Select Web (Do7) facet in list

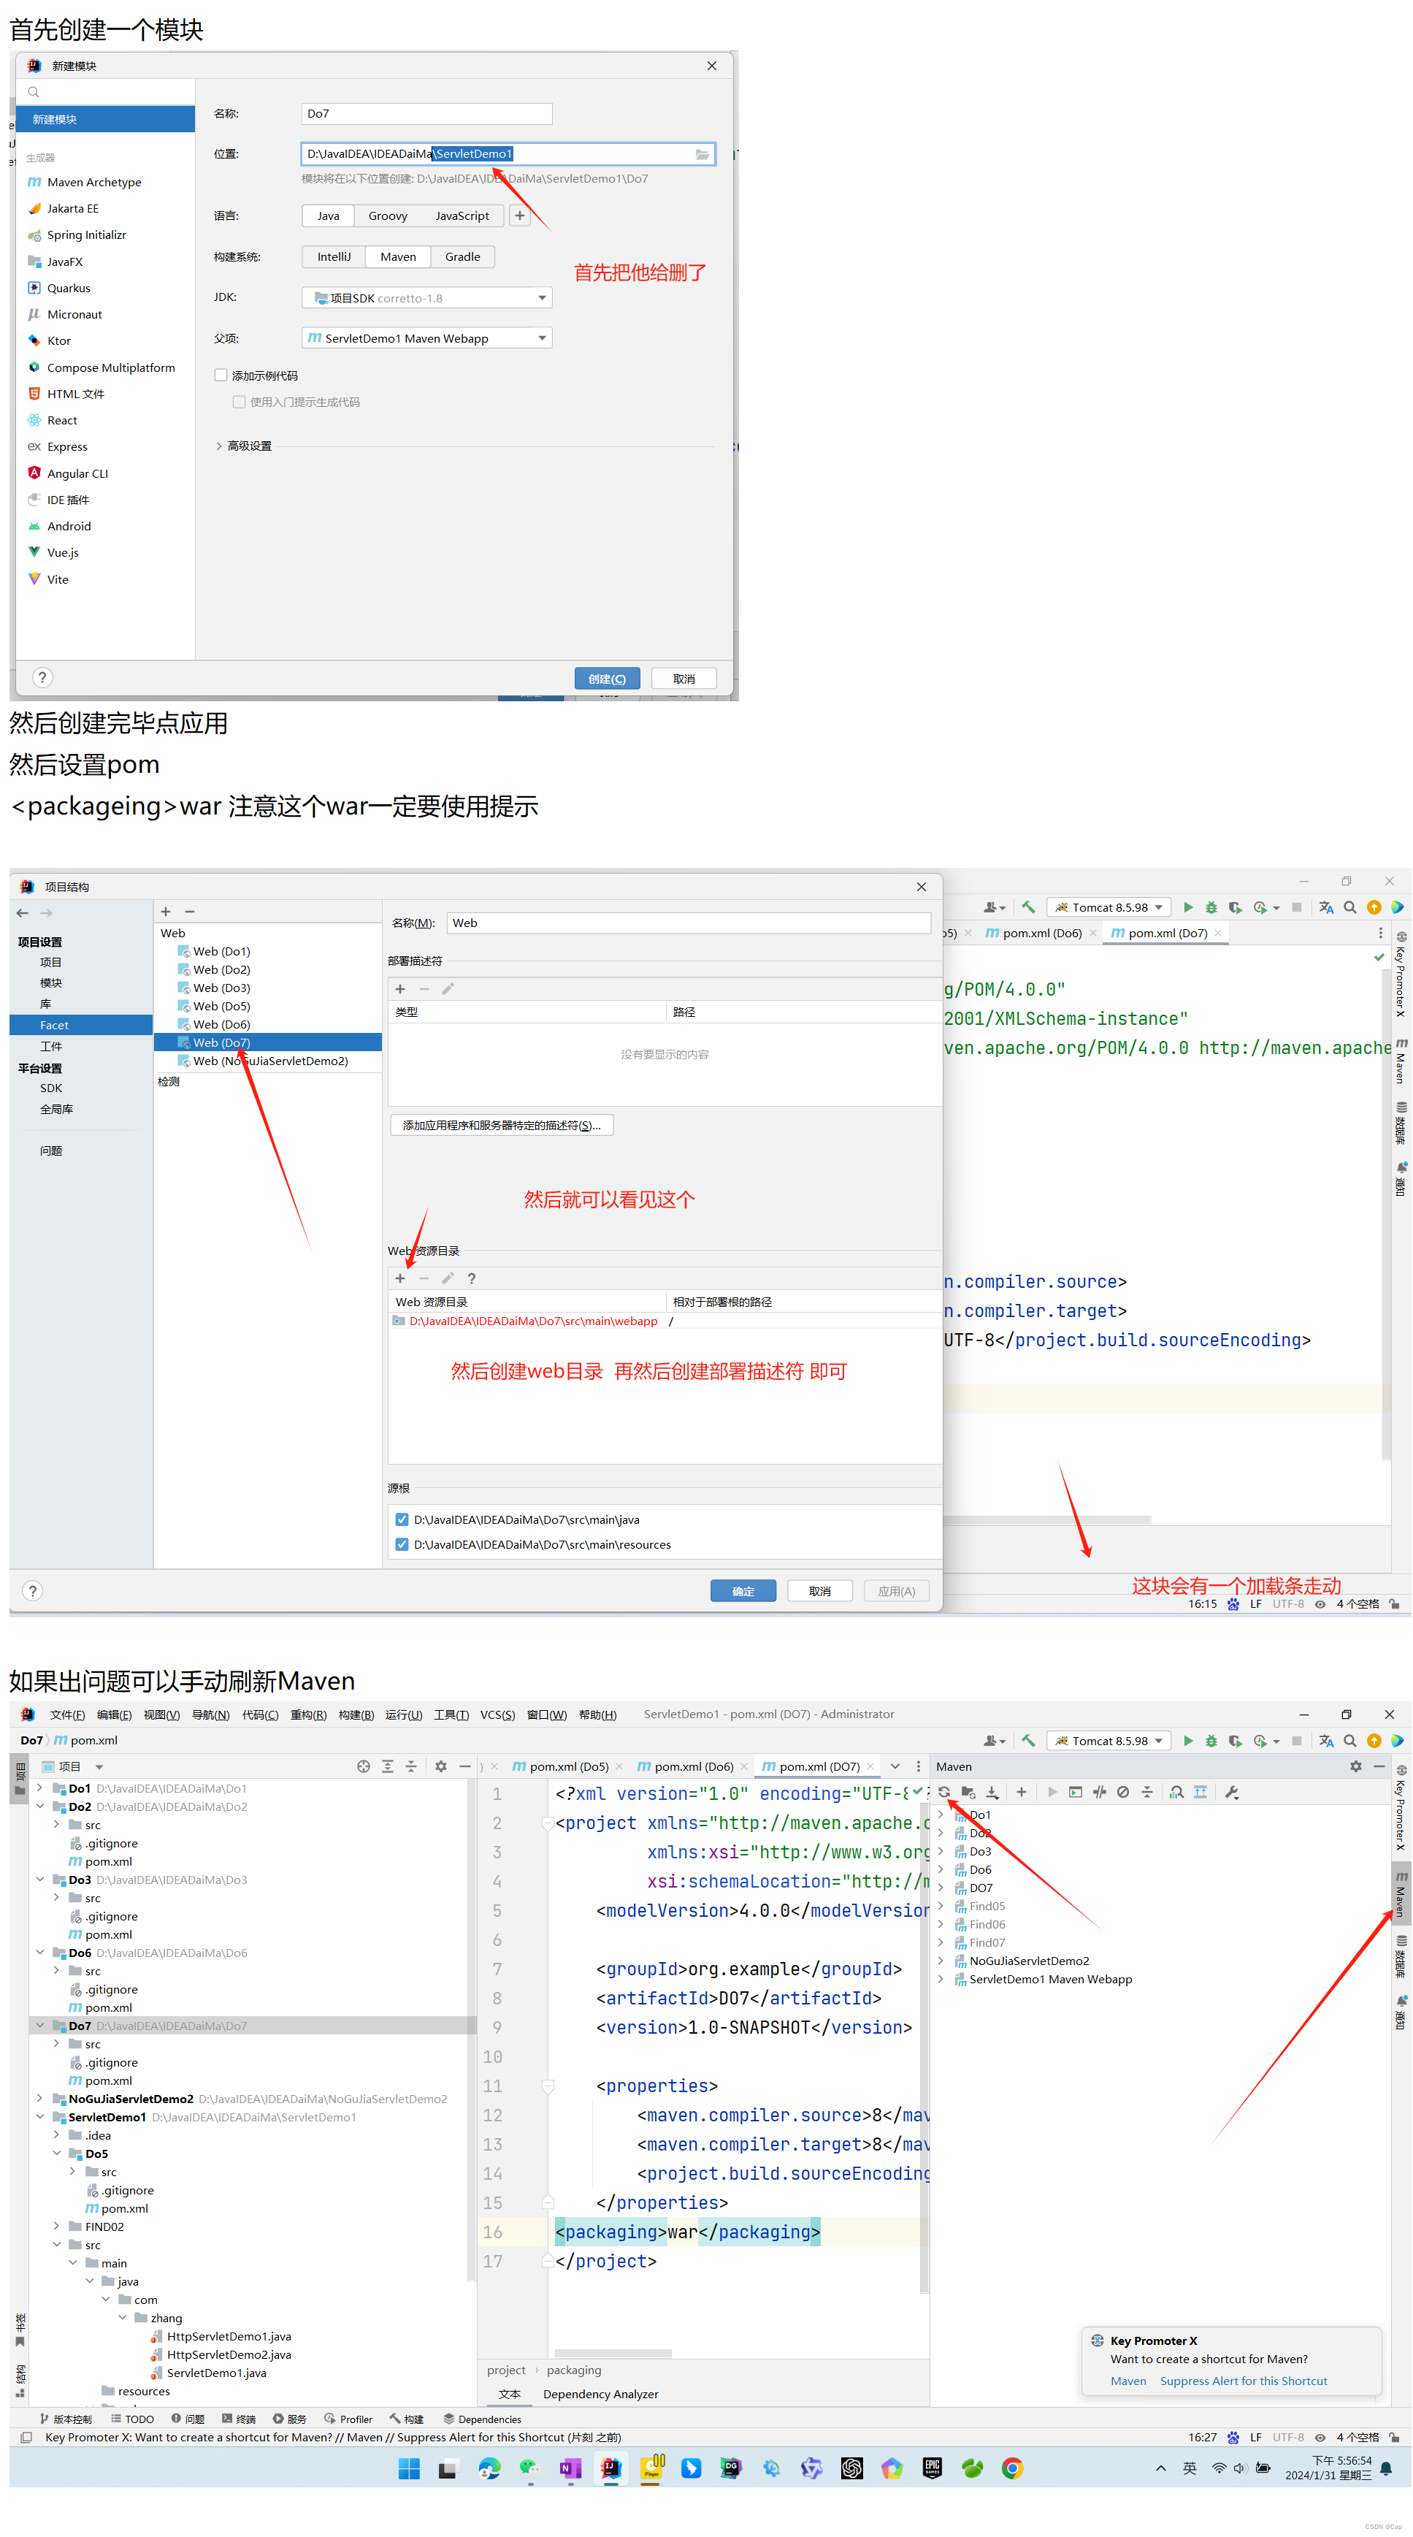(268, 1043)
